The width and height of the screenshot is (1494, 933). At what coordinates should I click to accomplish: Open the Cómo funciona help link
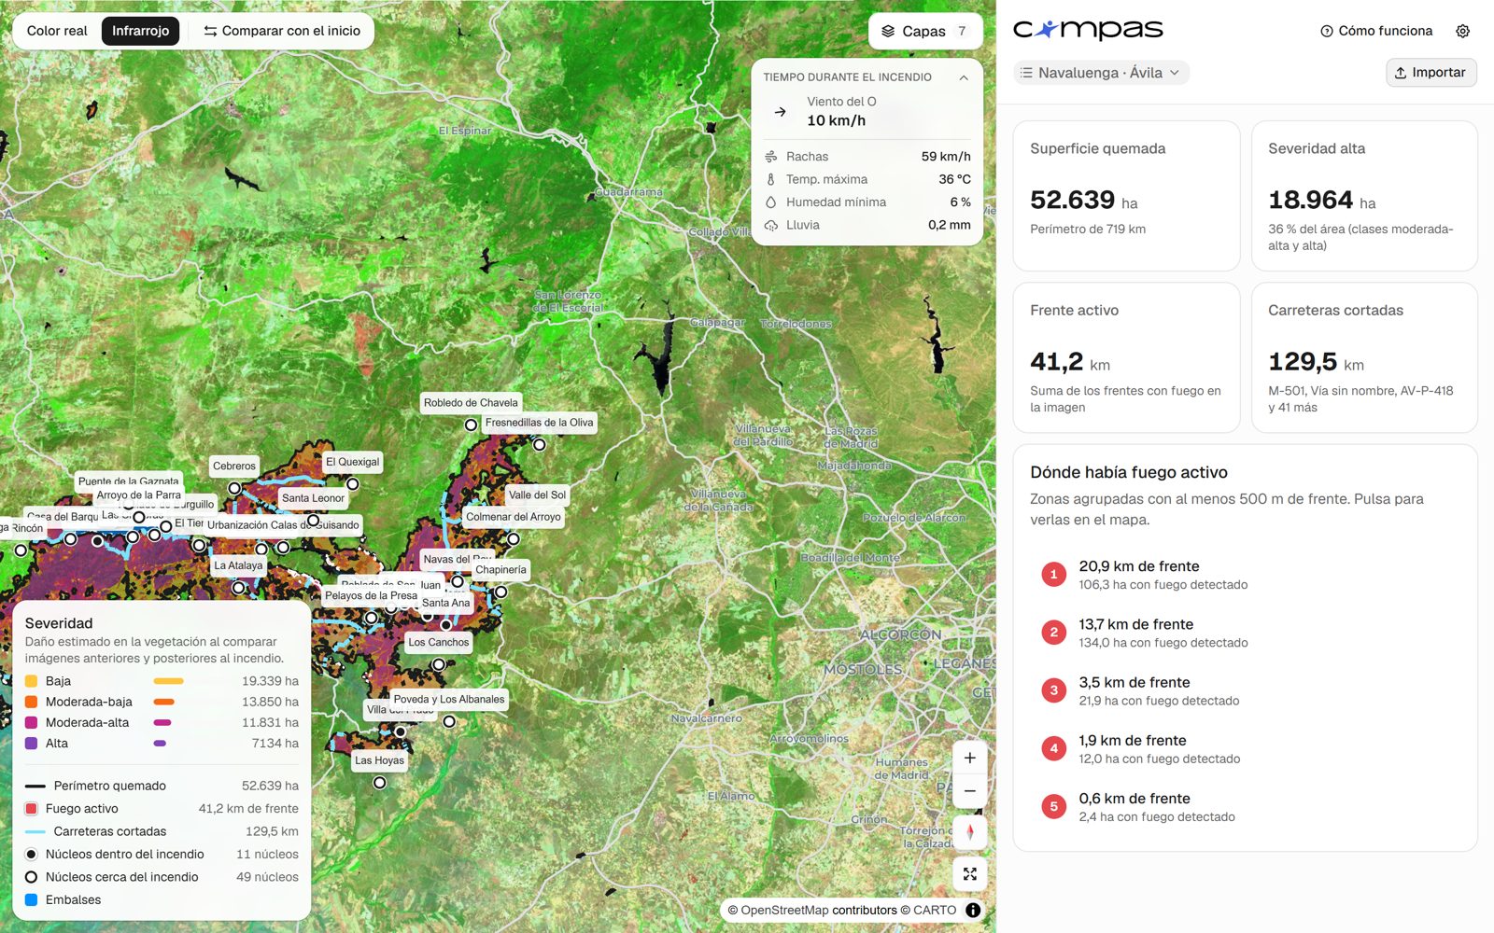pyautogui.click(x=1376, y=31)
